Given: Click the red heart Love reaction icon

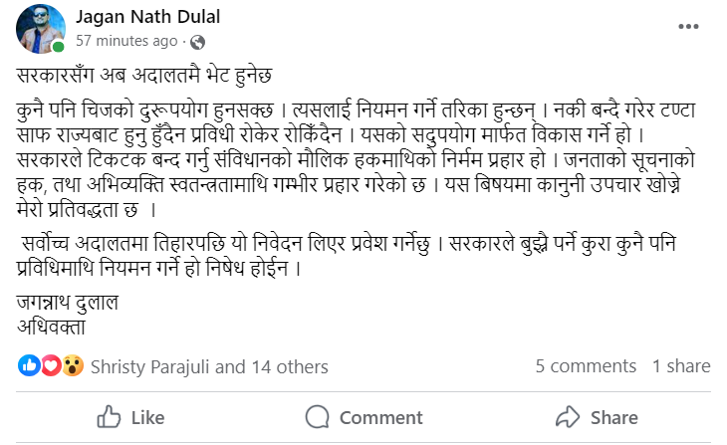Looking at the screenshot, I should point(50,366).
